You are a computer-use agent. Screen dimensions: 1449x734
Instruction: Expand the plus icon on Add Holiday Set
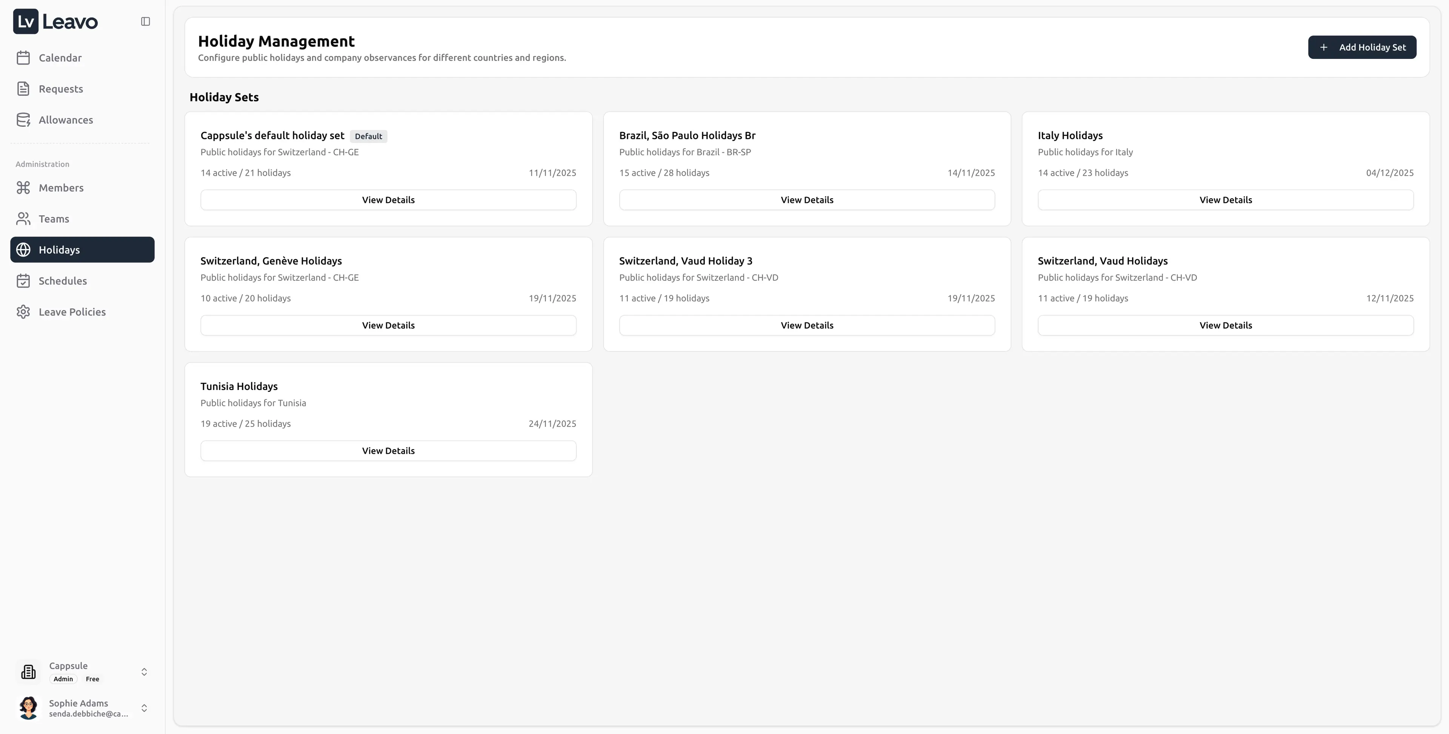pyautogui.click(x=1324, y=47)
